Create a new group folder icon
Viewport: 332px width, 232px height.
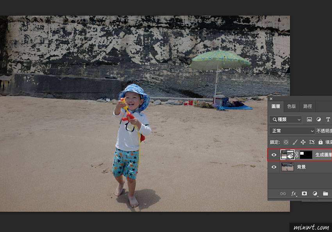point(325,193)
